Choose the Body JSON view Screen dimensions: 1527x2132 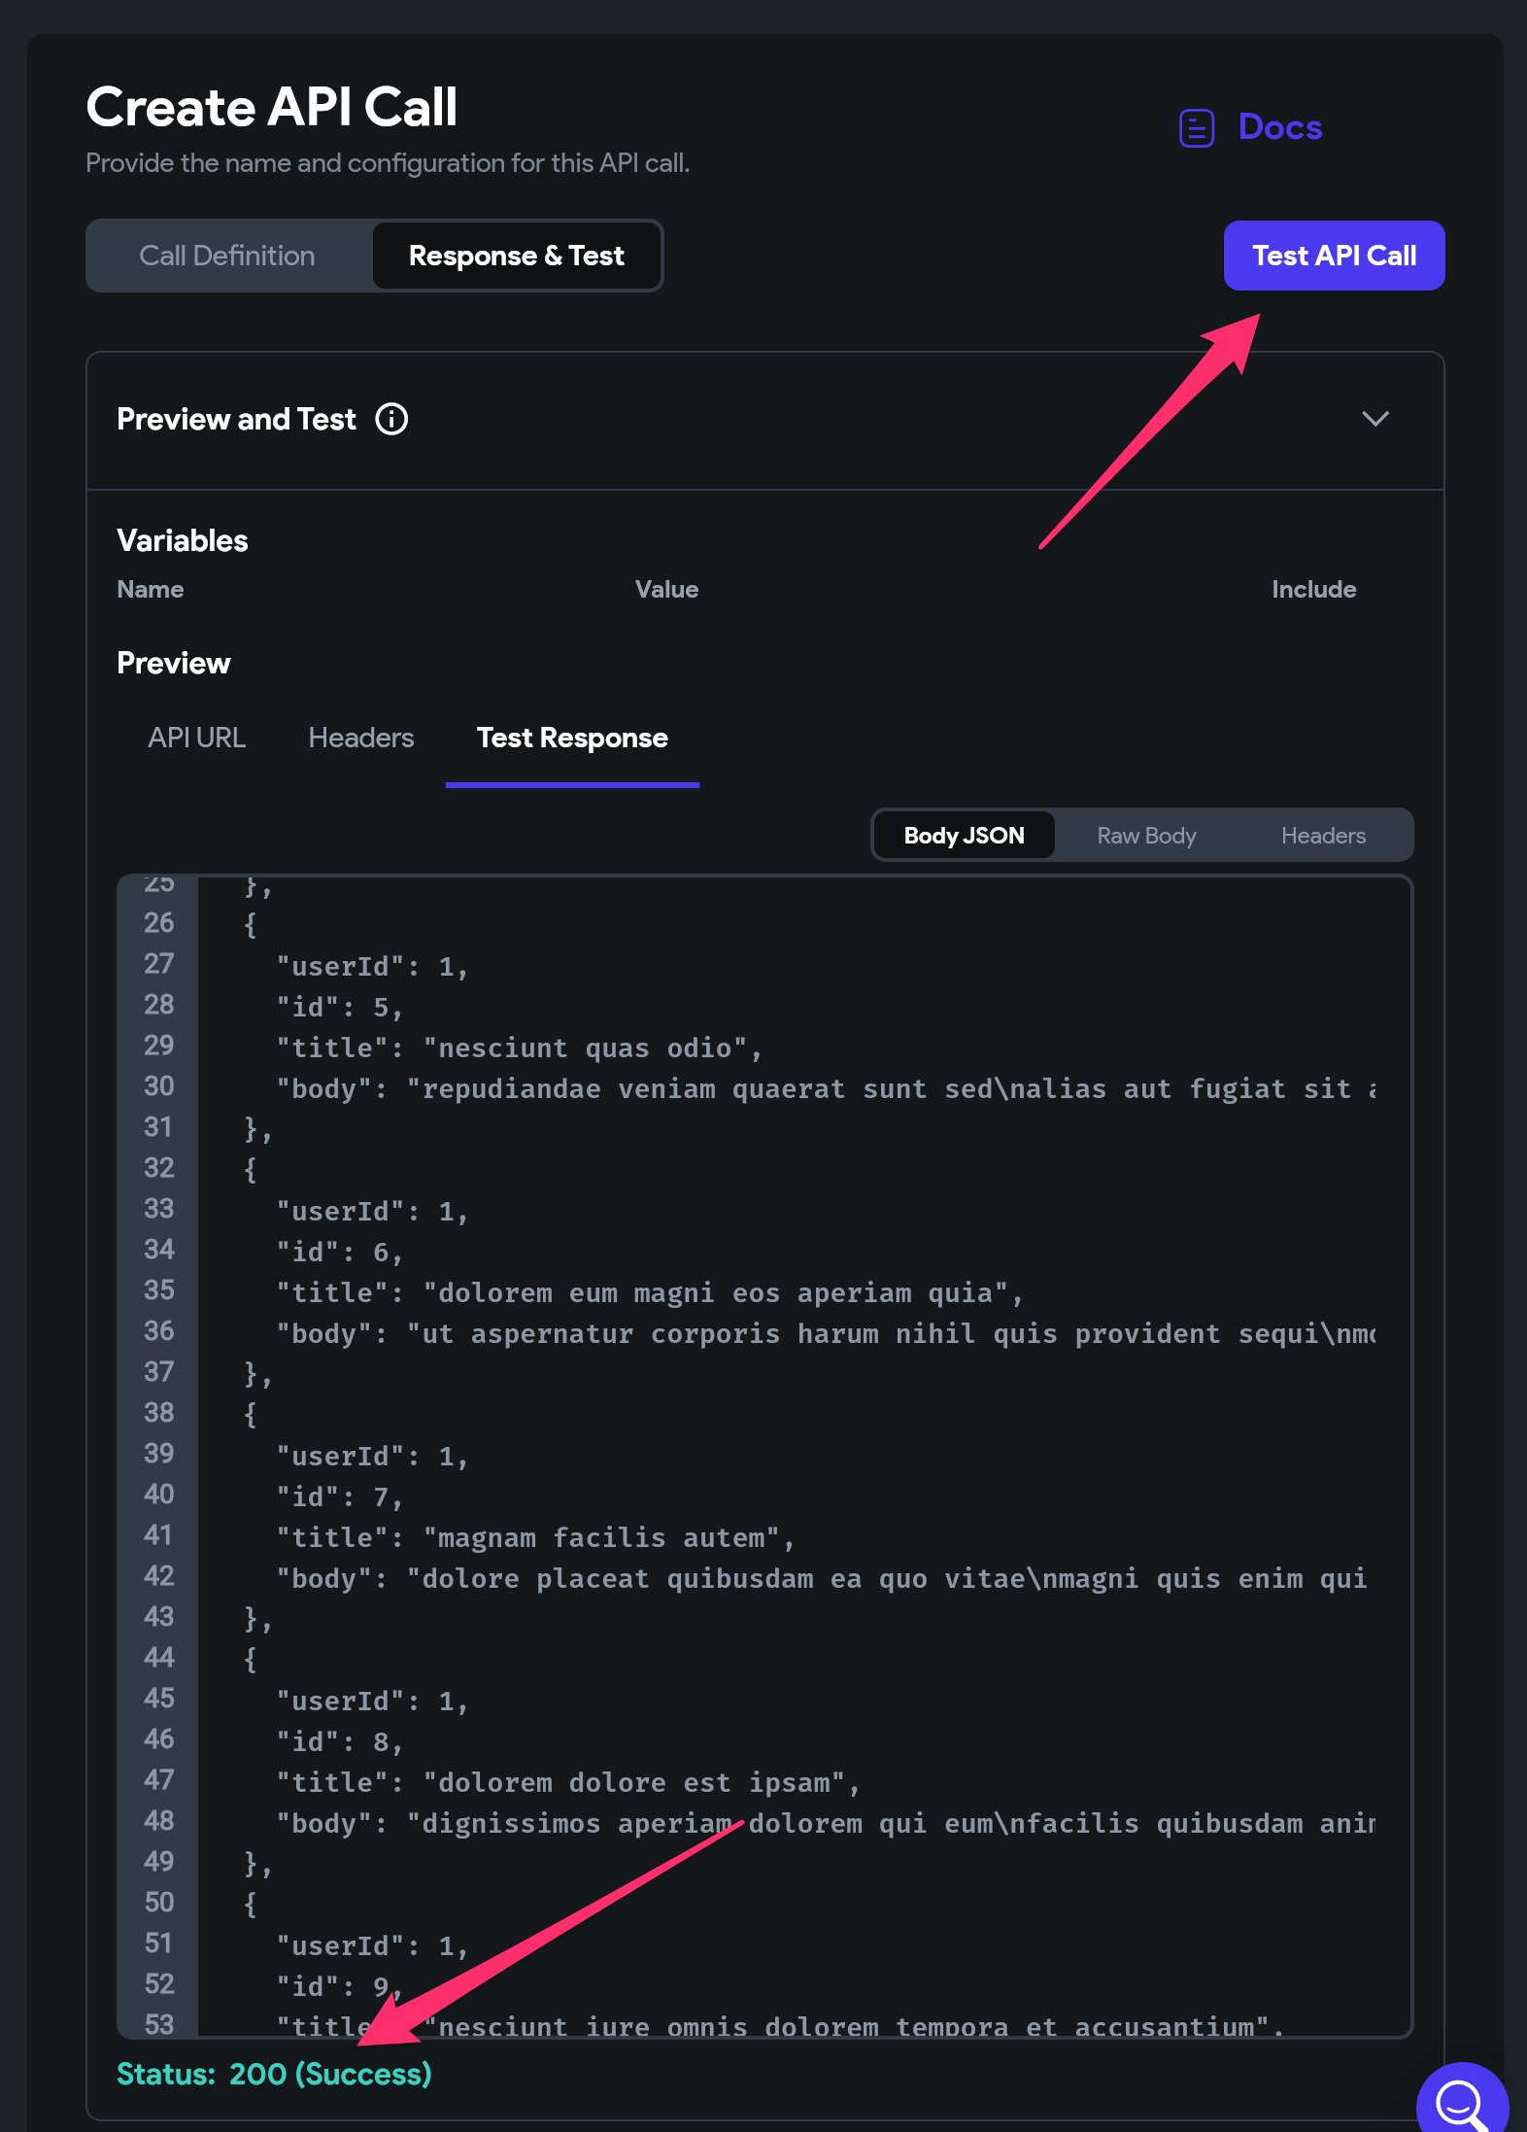965,836
